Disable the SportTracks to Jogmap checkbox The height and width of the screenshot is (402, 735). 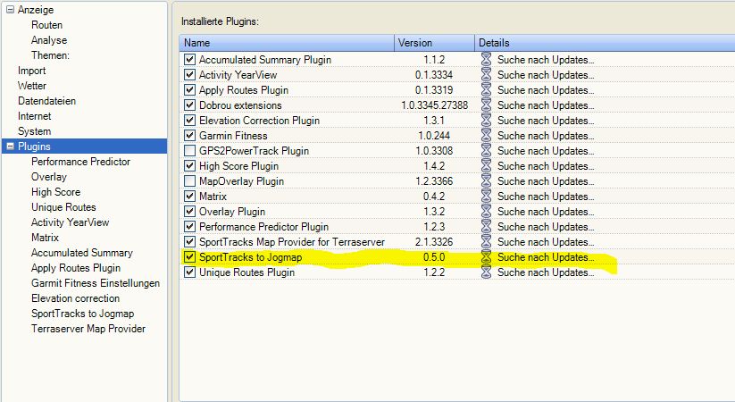[x=189, y=257]
